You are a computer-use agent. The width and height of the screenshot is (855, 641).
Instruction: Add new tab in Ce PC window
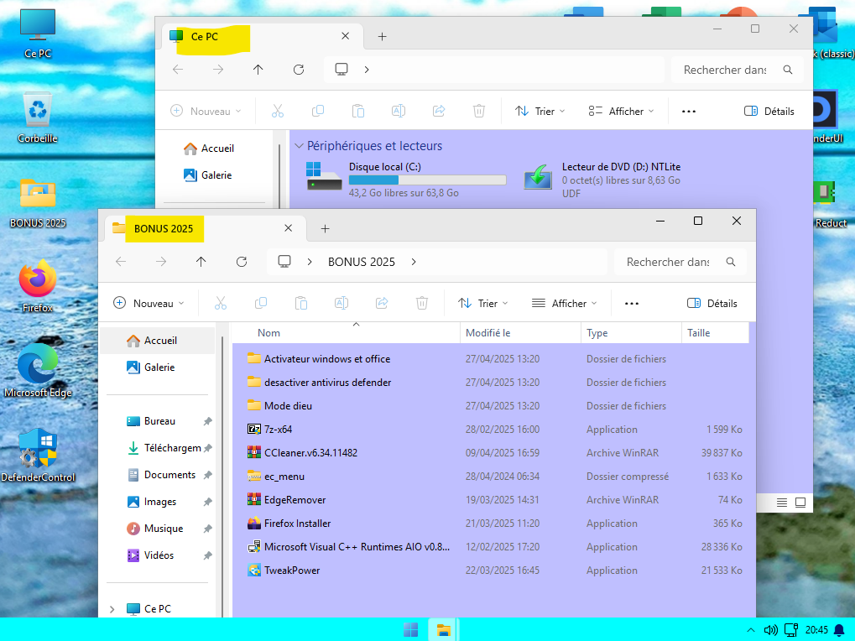tap(383, 37)
